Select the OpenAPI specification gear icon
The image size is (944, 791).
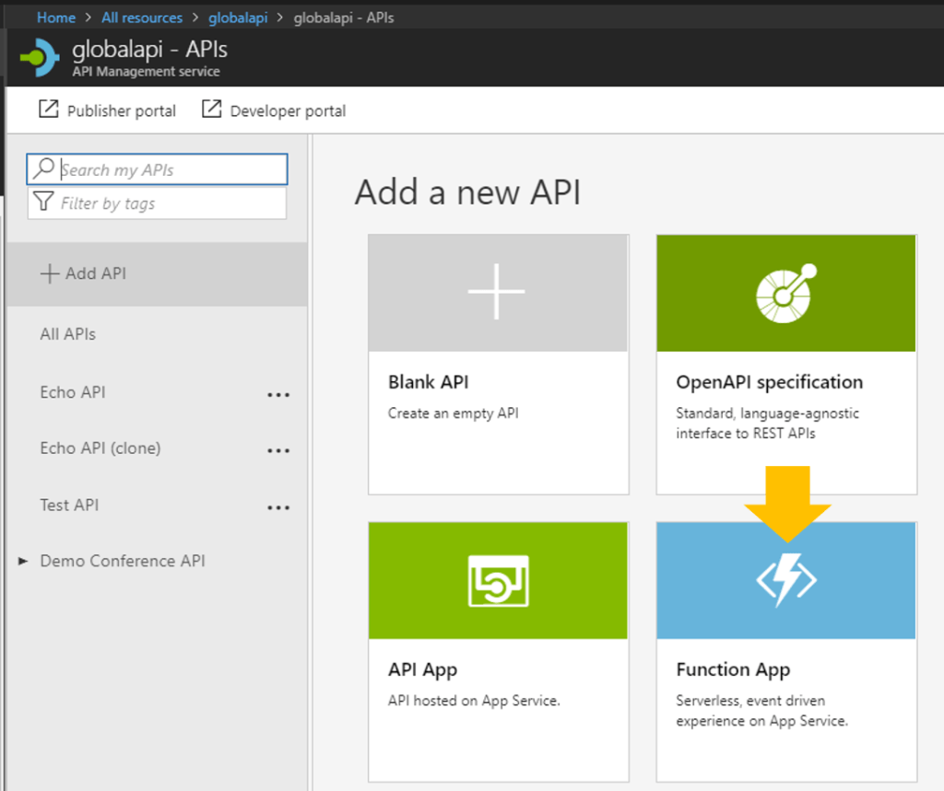[785, 292]
